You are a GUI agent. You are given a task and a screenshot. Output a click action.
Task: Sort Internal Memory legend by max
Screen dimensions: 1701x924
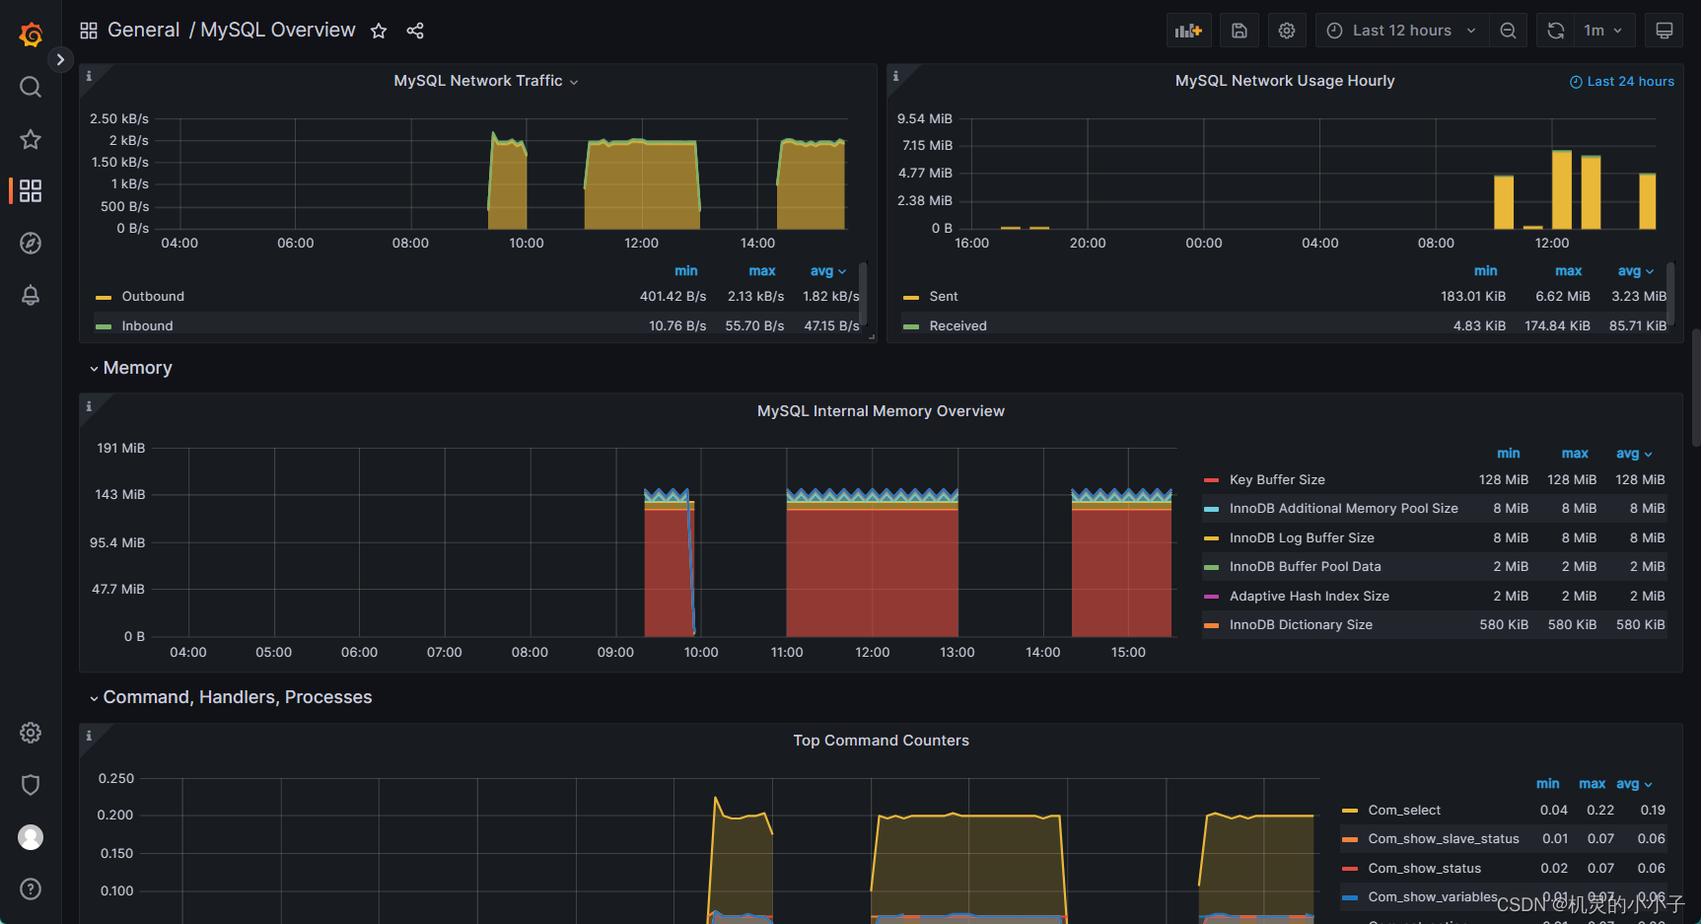click(1575, 453)
